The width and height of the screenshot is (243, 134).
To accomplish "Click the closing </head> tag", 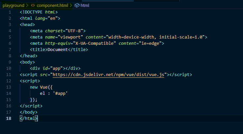I will [29, 56].
